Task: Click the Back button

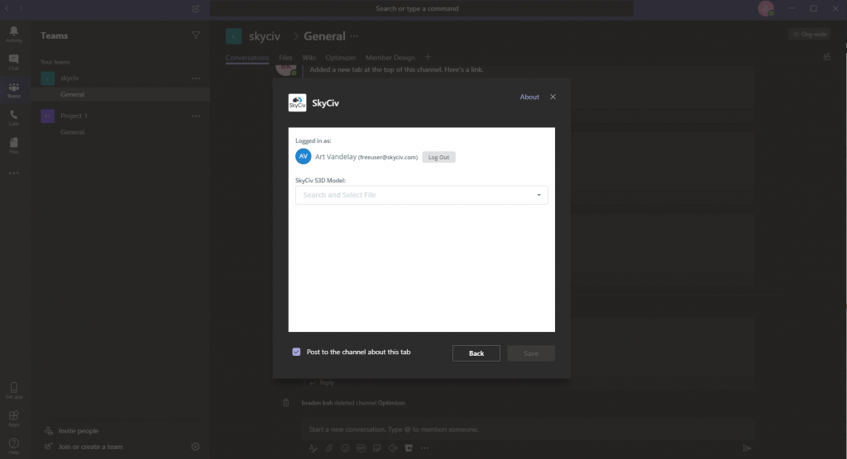Action: tap(476, 353)
